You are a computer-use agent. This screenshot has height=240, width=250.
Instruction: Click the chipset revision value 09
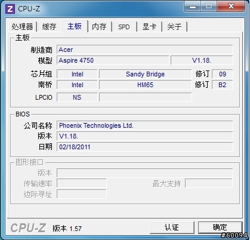click(x=223, y=74)
